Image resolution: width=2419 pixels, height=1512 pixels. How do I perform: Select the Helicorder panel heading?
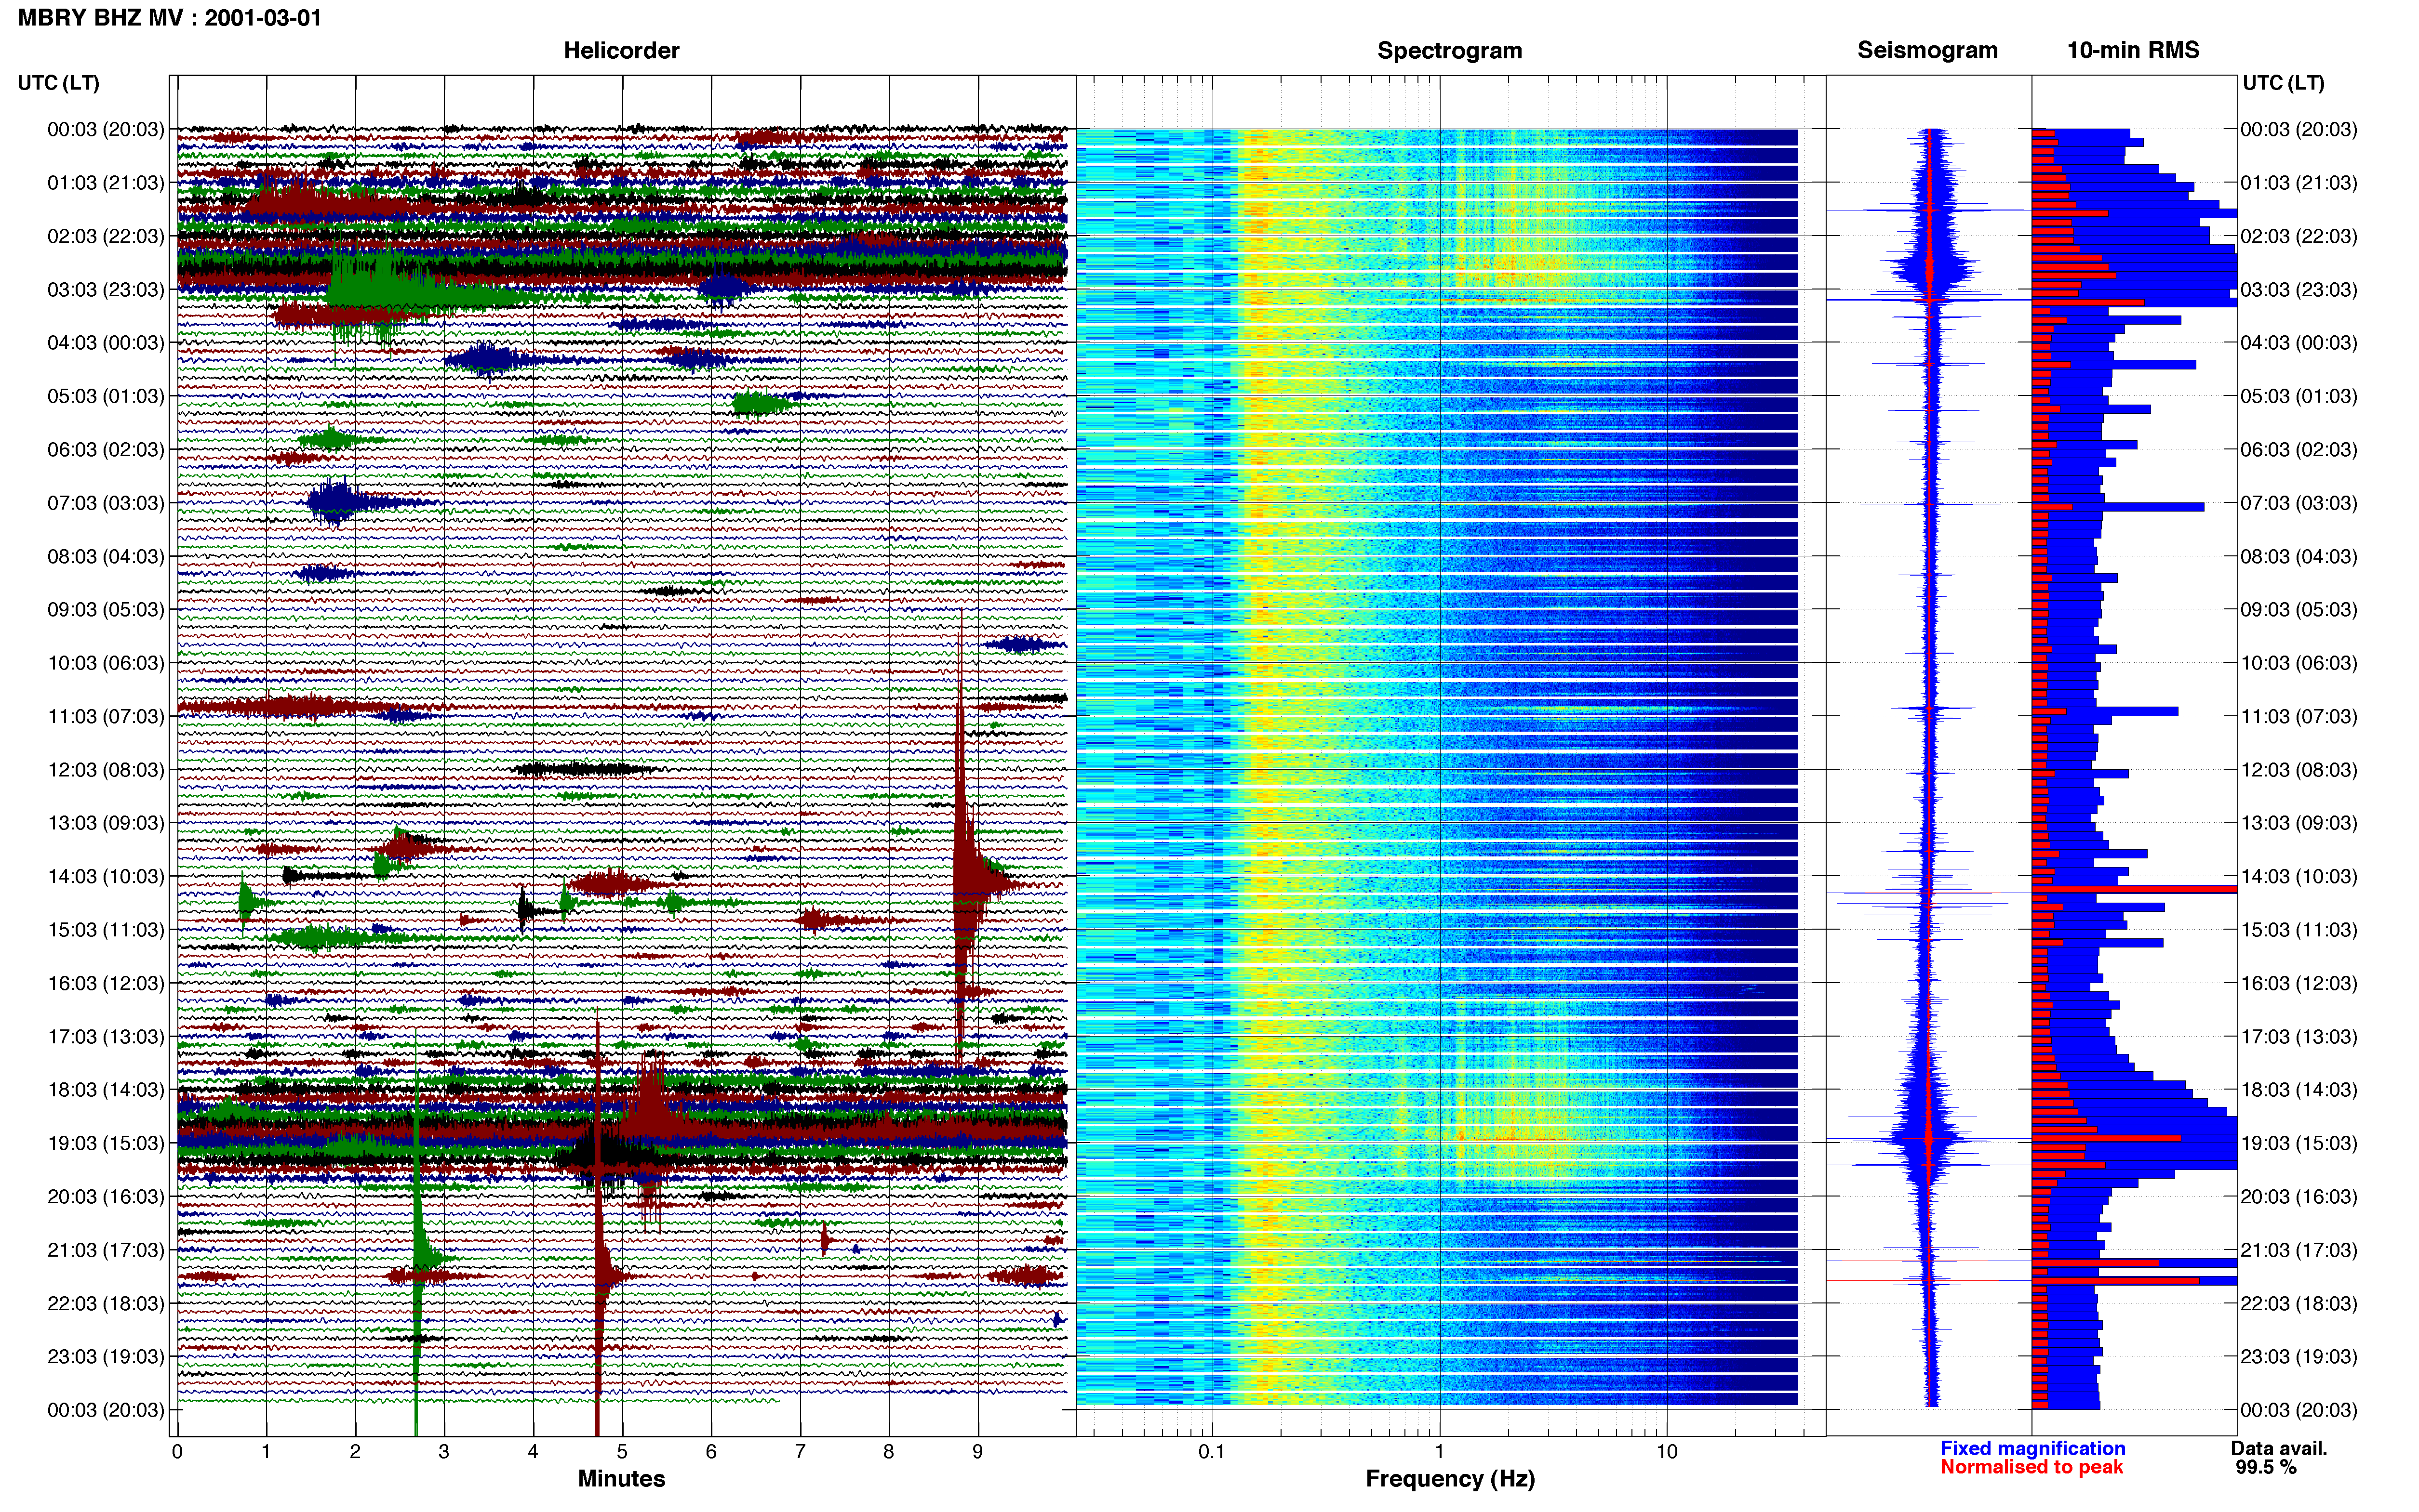tap(621, 50)
